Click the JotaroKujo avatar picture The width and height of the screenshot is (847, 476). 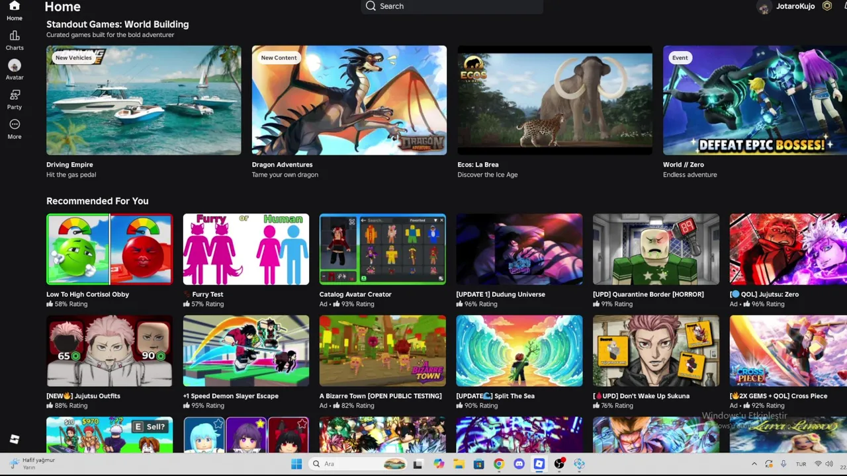[x=764, y=7]
